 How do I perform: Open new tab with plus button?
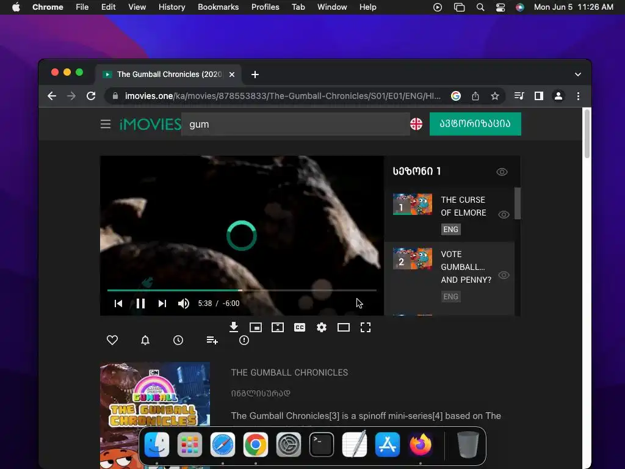tap(255, 75)
